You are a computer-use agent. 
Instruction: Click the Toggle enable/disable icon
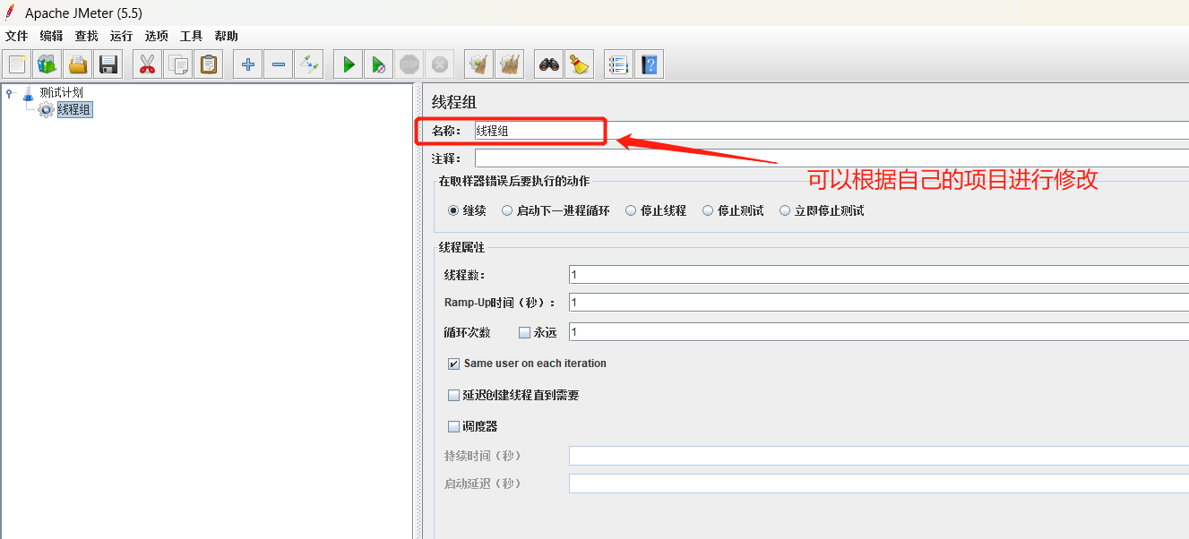[309, 64]
